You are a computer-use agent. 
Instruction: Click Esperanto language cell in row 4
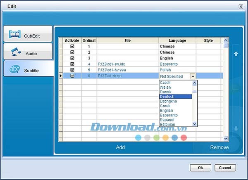pos(177,64)
